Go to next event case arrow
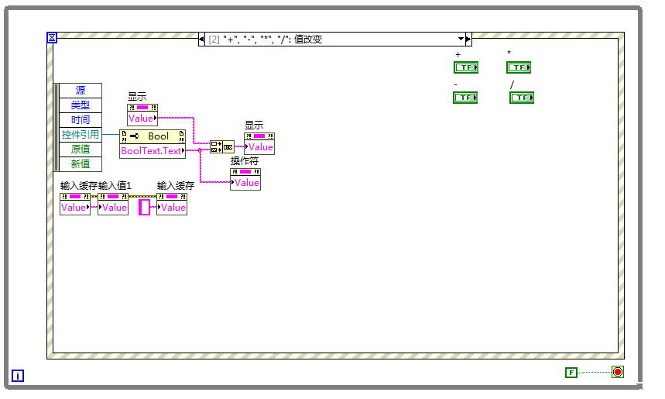665x399 pixels. [x=468, y=39]
